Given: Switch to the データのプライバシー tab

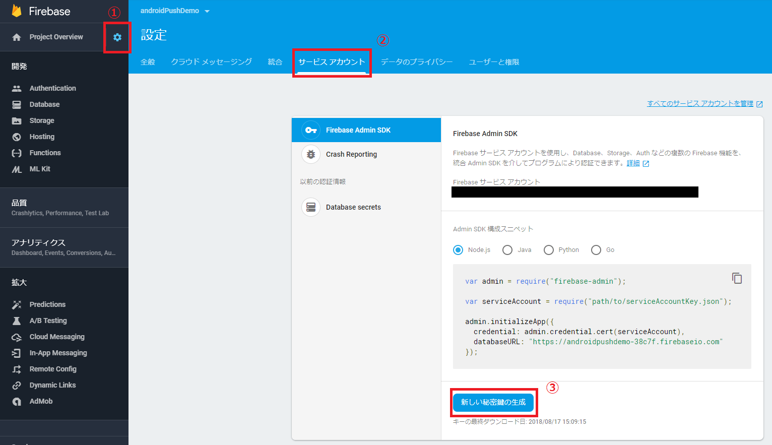Looking at the screenshot, I should coord(417,62).
